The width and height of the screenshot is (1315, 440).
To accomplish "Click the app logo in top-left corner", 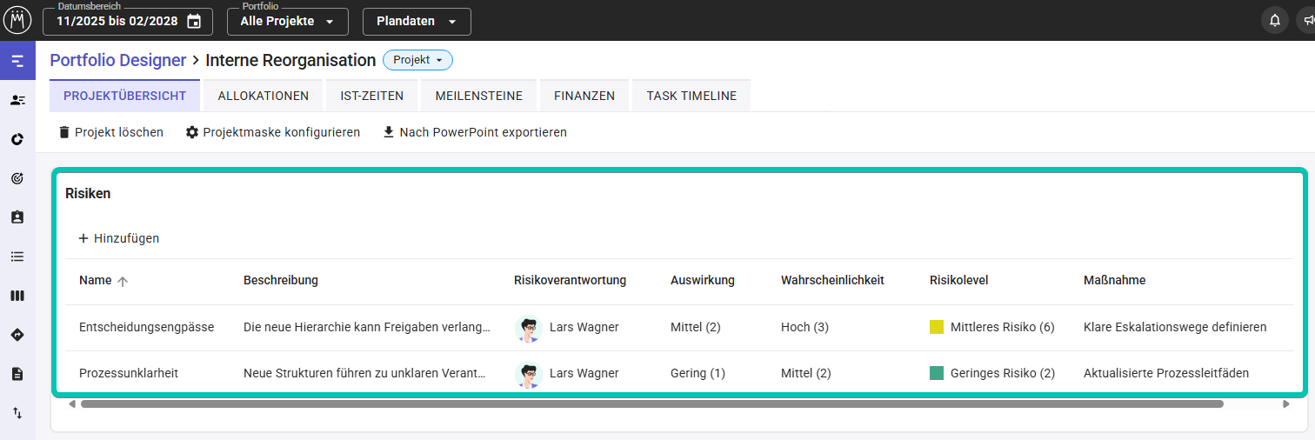I will [x=17, y=20].
